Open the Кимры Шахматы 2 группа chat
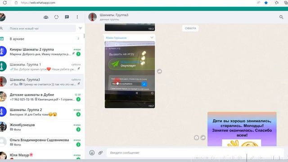The width and height of the screenshot is (288, 162). [x=42, y=51]
